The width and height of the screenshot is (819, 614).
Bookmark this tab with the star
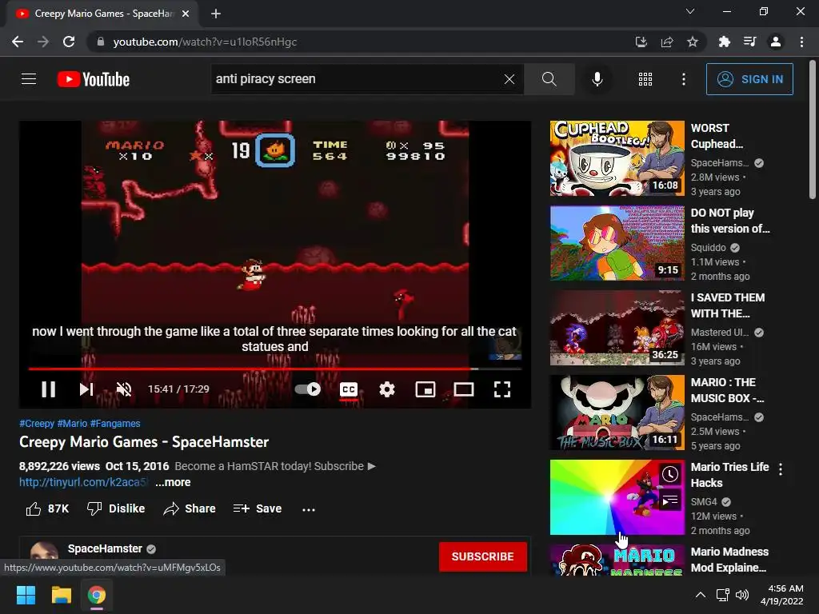[x=693, y=42]
